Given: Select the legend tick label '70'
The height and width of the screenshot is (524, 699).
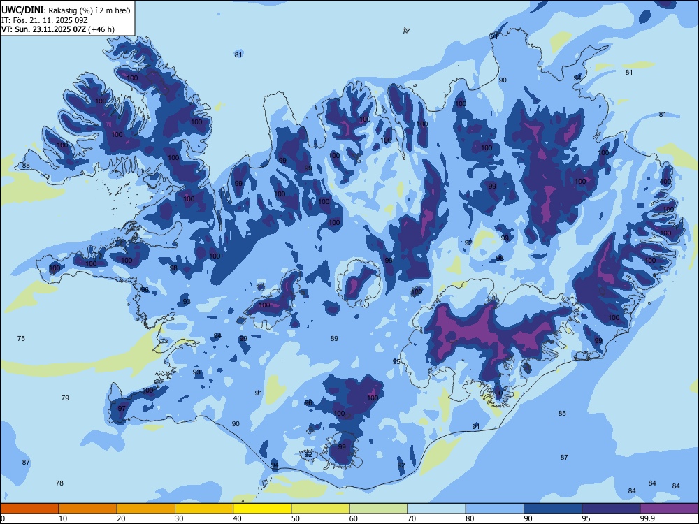Looking at the screenshot, I should pyautogui.click(x=412, y=518).
